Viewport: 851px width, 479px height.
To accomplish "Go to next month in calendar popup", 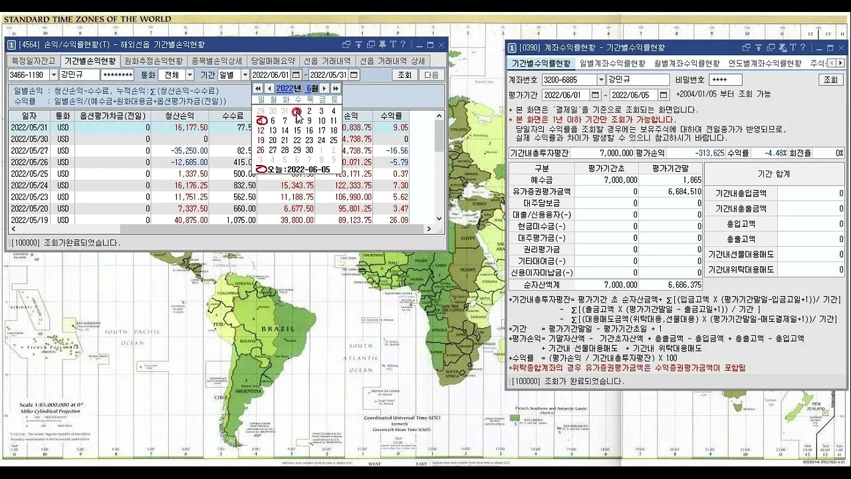I will tap(324, 88).
